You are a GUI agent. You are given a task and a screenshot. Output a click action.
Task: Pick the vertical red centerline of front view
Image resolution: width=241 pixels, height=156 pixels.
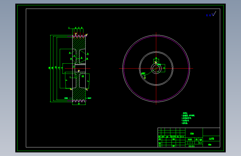tap(156, 69)
